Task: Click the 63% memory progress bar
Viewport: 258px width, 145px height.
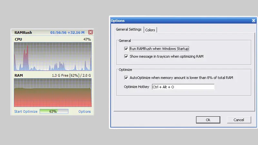Action: click(54, 111)
